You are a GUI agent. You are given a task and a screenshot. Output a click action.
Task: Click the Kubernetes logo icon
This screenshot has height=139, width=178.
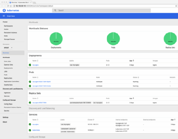coord(4,10)
